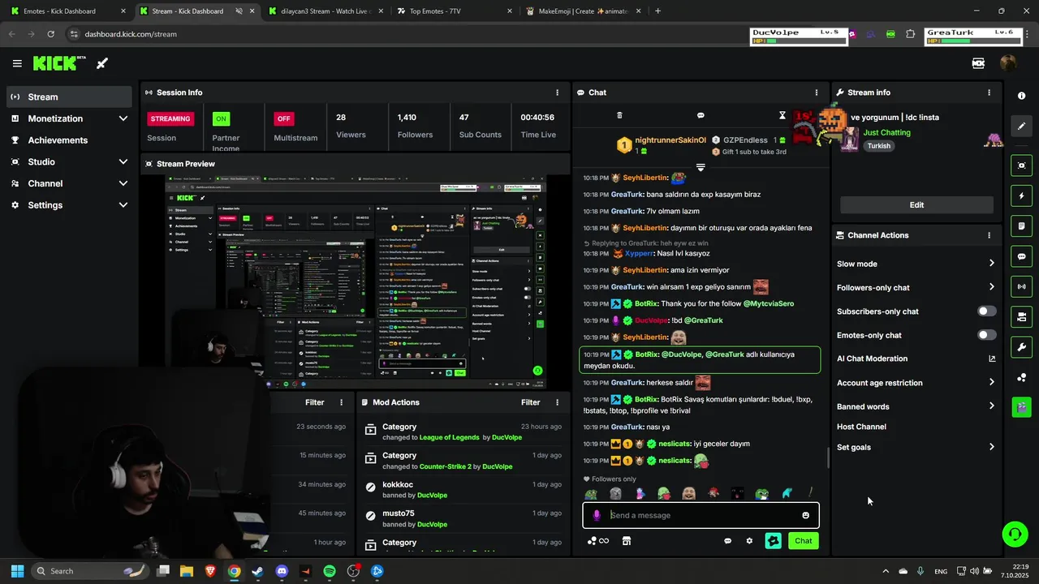The height and width of the screenshot is (584, 1039).
Task: Open chat settings gear icon
Action: (749, 541)
